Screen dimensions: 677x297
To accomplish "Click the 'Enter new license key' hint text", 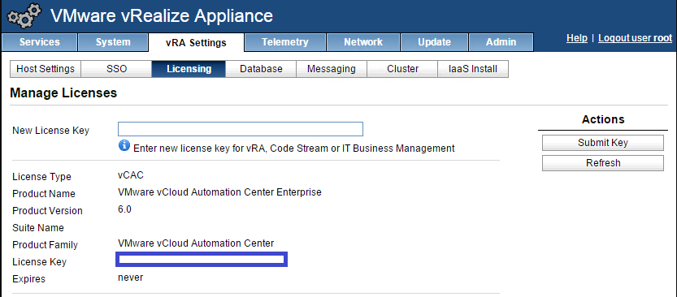I will (294, 148).
